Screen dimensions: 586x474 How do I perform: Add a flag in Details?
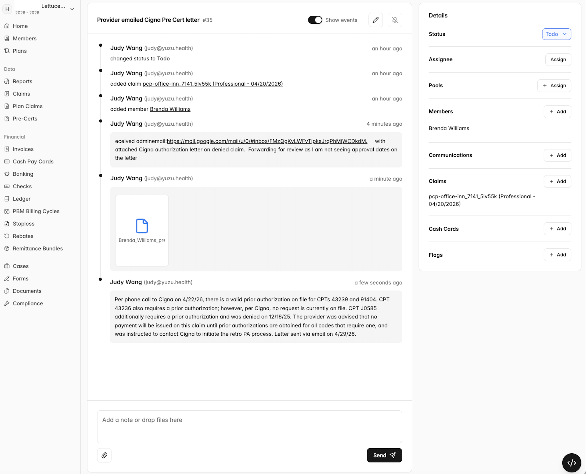coord(557,255)
